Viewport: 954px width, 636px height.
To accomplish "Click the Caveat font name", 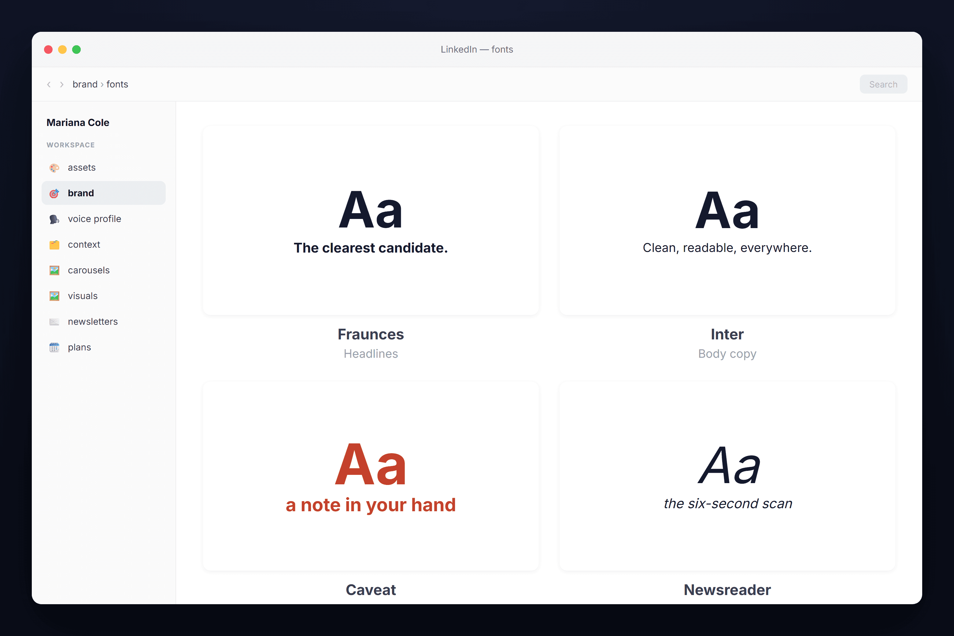I will [x=371, y=590].
